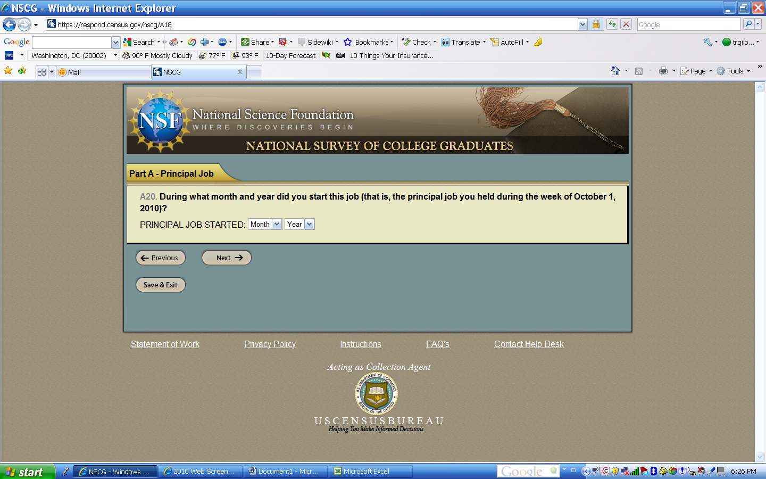This screenshot has height=479, width=766.
Task: Open the Privacy Policy link
Action: pyautogui.click(x=270, y=344)
